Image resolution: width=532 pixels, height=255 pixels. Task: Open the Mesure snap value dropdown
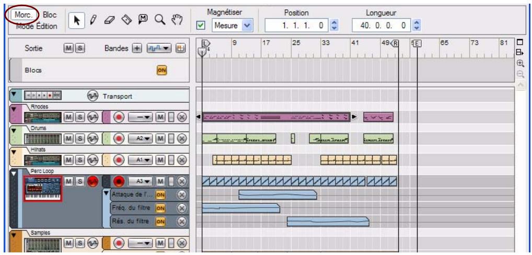coord(247,26)
